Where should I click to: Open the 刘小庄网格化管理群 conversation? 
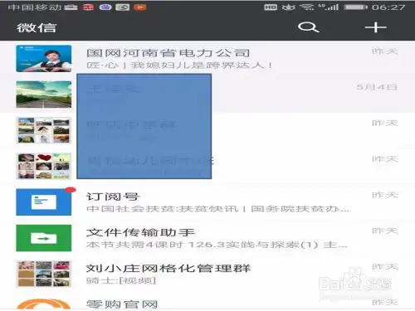[207, 274]
